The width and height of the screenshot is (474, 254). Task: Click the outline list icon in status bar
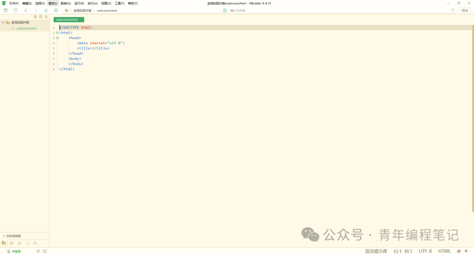tap(38, 251)
